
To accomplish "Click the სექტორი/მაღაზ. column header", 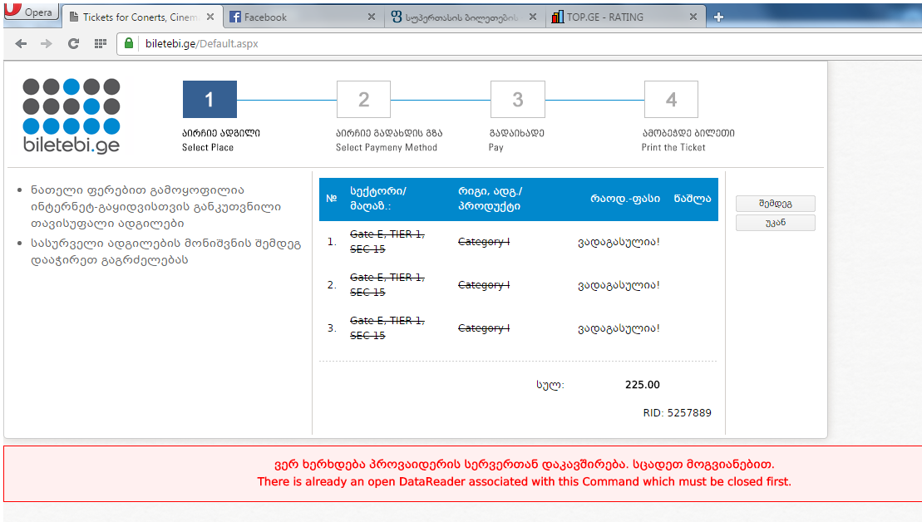I will click(x=378, y=199).
